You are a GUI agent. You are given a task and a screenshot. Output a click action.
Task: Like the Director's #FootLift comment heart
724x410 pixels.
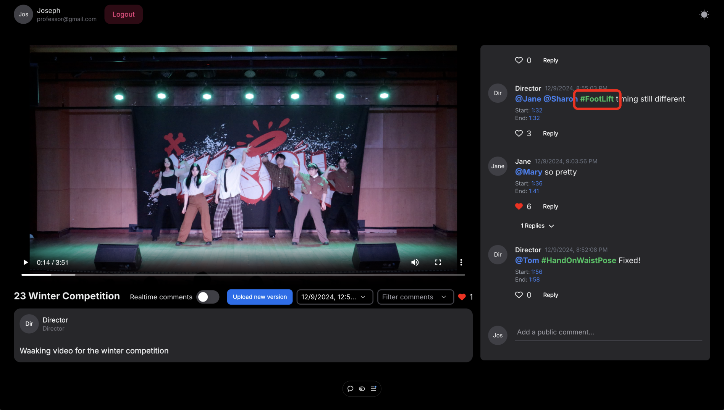[x=519, y=133]
